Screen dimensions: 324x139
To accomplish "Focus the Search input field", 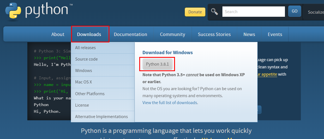I will tap(254, 11).
